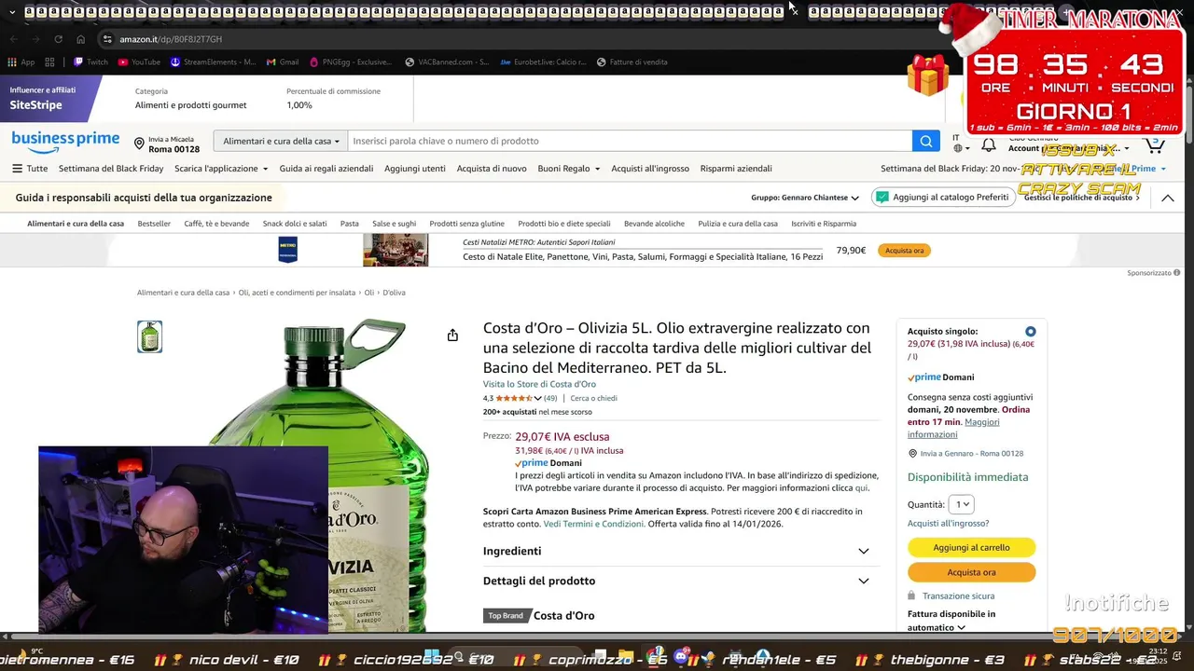This screenshot has width=1194, height=671.
Task: Open the StreamElements bookmark
Action: click(x=213, y=62)
